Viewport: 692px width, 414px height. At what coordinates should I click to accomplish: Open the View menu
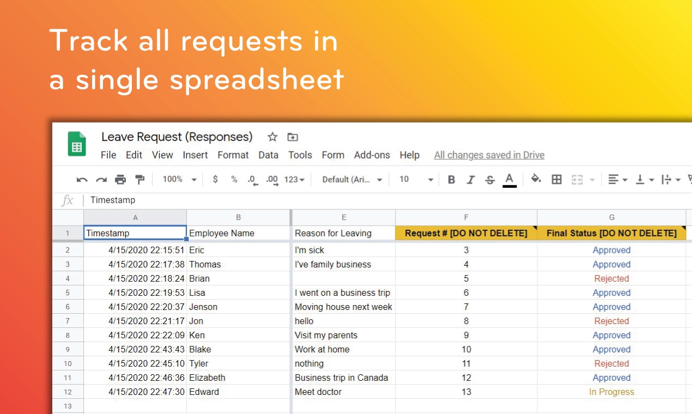pos(162,155)
